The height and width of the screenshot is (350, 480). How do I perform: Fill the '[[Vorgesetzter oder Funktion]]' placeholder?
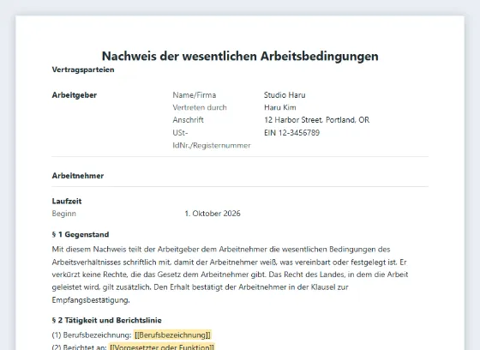pyautogui.click(x=162, y=347)
